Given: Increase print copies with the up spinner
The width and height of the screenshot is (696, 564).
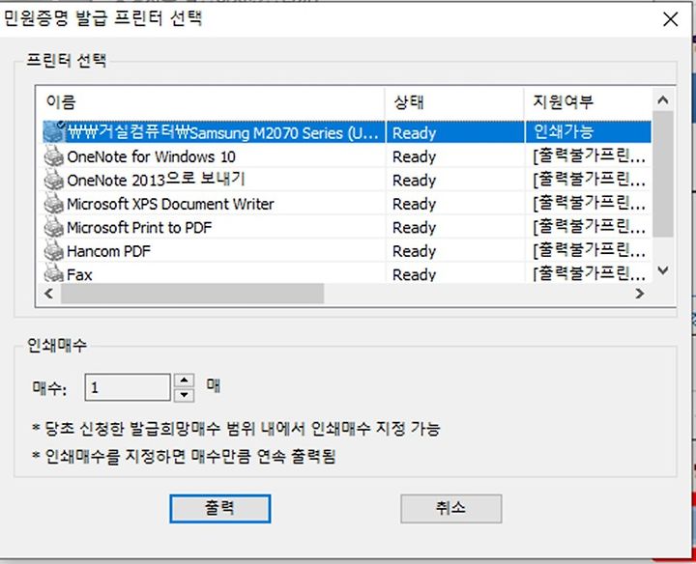Looking at the screenshot, I should (x=185, y=380).
